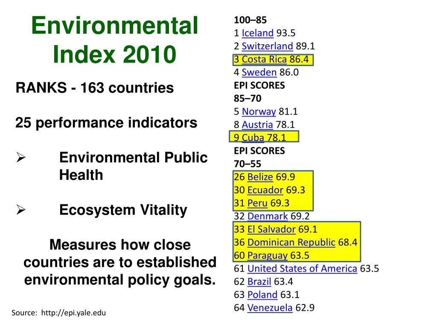
Task: Open the Denmark link
Action: (x=268, y=216)
